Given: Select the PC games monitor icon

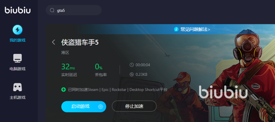Looking at the screenshot, I should click(x=17, y=58).
